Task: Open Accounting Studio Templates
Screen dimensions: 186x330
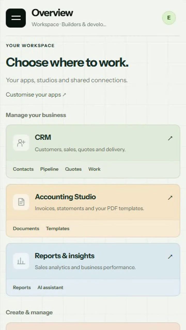Action: (58, 228)
